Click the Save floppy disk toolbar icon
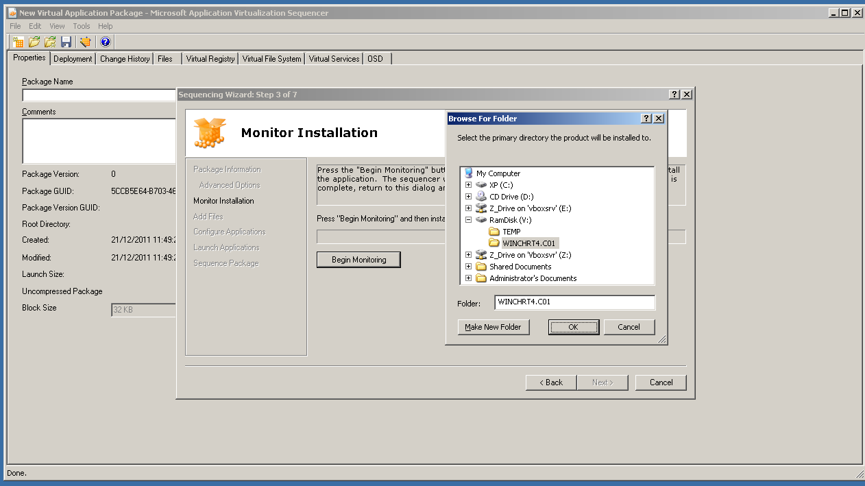 66,42
